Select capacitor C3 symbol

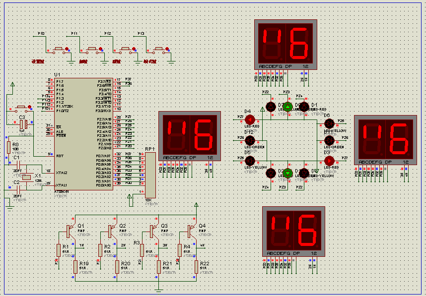click(x=23, y=124)
